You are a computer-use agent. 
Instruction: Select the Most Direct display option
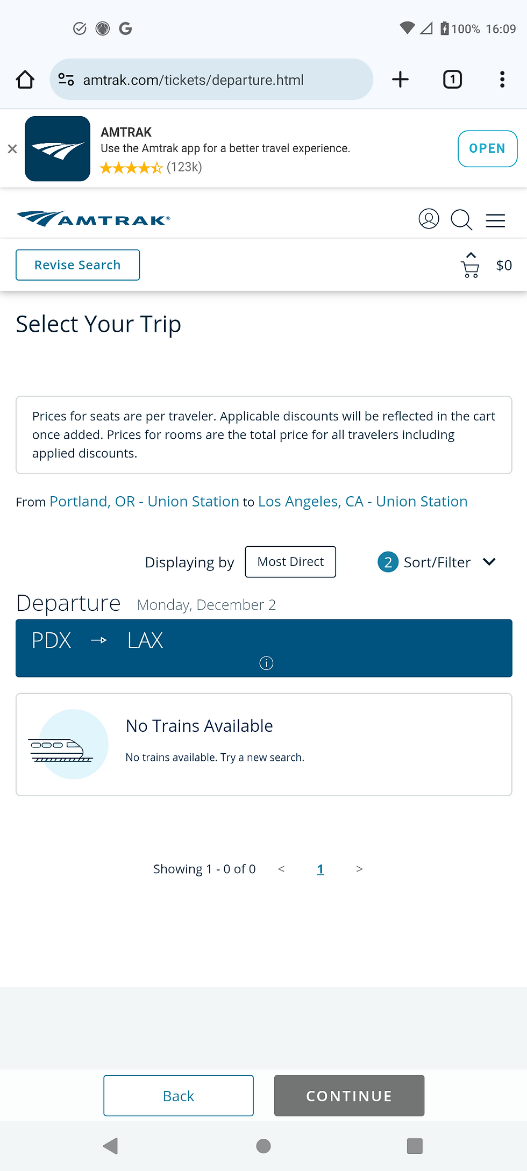pyautogui.click(x=290, y=562)
